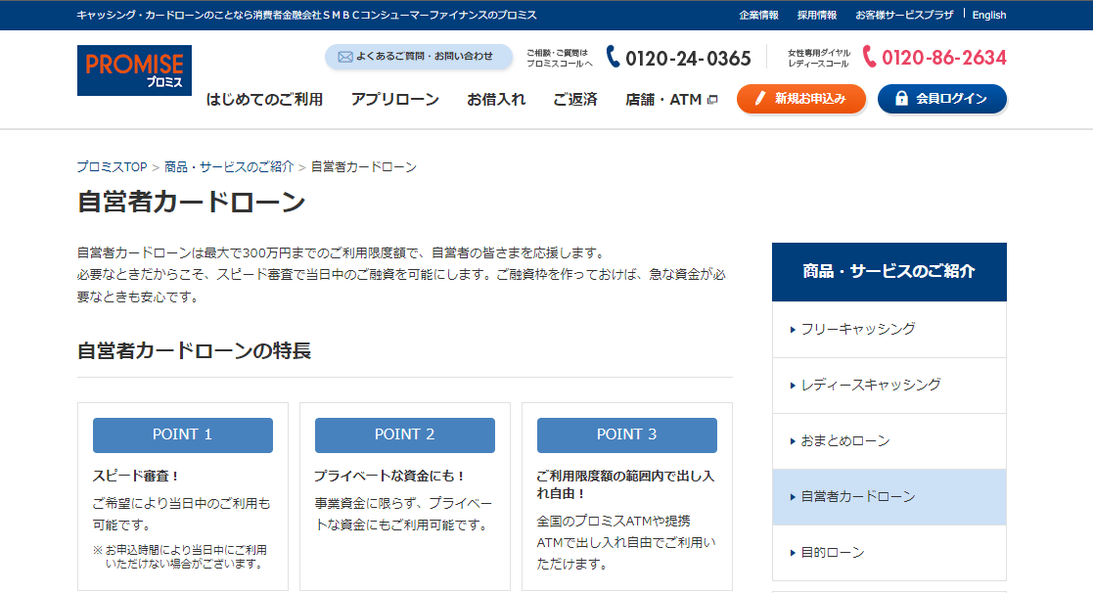Switch language to English
1093x593 pixels.
click(989, 15)
